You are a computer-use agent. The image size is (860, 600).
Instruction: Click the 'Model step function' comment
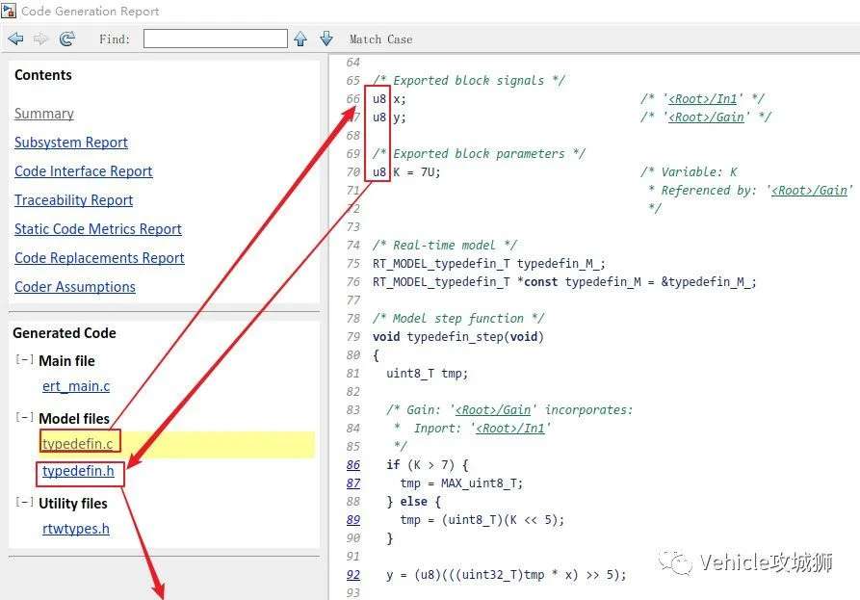458,319
